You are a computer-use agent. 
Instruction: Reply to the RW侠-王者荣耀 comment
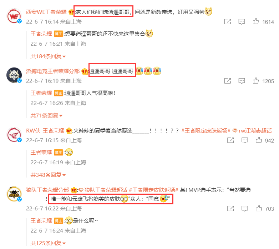coord(245,140)
